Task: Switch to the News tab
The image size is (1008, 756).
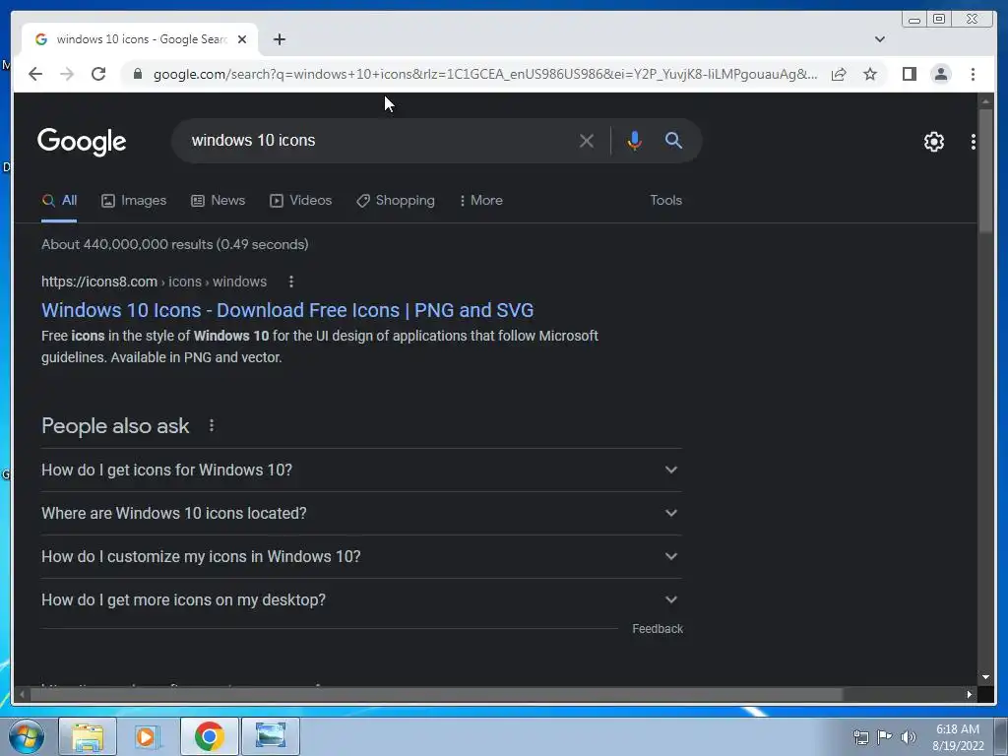Action: point(218,201)
